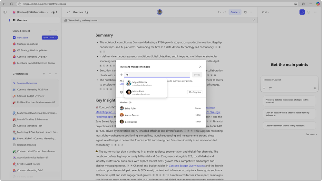Reload the page with refresh icon
Image resolution: width=322 pixels, height=181 pixels.
[11, 4]
